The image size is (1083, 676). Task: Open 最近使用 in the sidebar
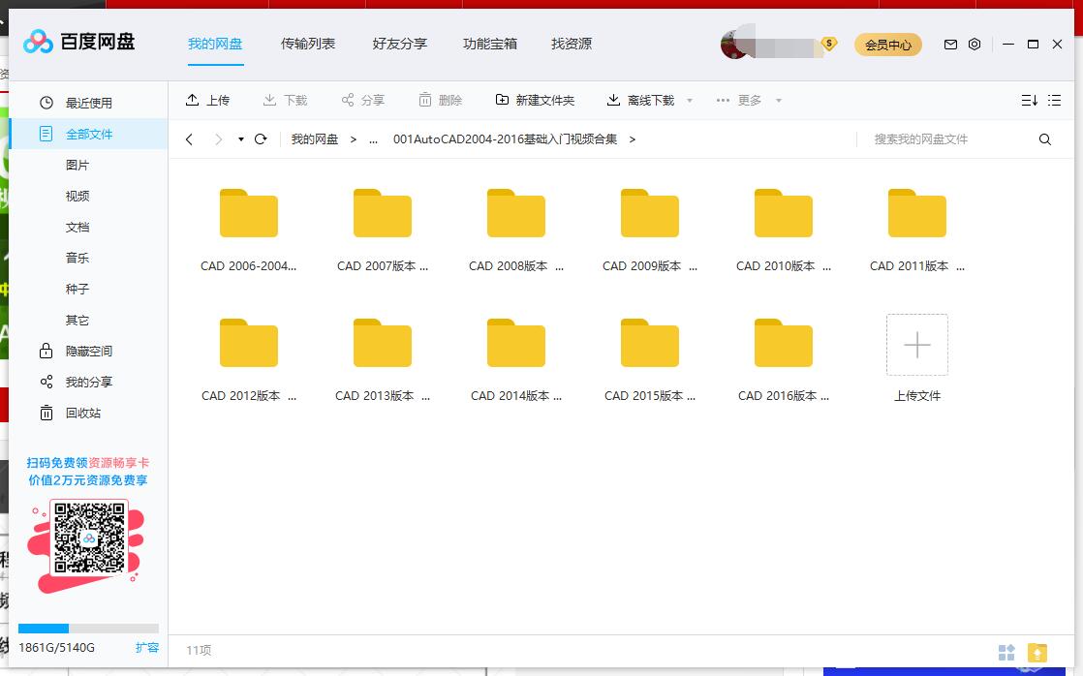coord(88,103)
